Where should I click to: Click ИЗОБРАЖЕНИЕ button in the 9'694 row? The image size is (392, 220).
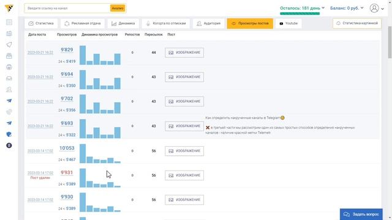tap(184, 77)
